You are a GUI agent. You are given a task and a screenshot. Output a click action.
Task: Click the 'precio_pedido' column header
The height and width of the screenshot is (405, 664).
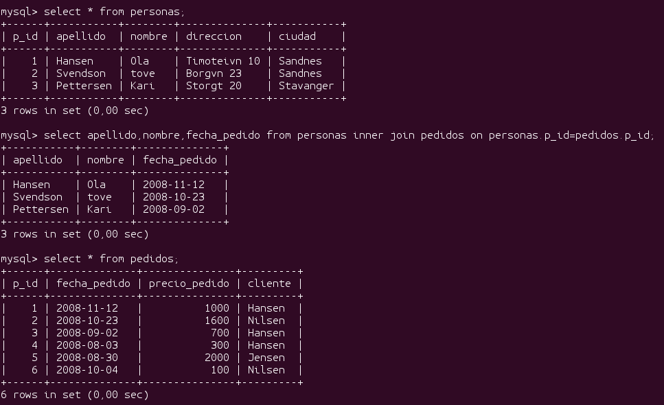tap(189, 283)
